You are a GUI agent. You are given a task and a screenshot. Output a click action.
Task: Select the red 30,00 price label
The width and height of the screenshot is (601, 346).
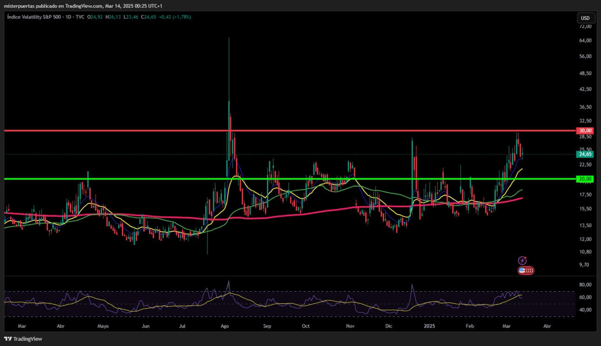585,131
